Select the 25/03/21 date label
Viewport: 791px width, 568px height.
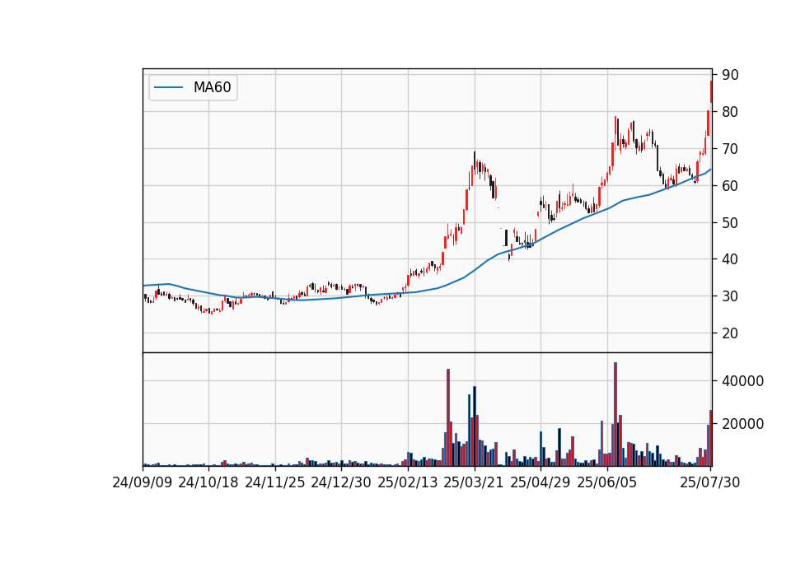pos(474,482)
